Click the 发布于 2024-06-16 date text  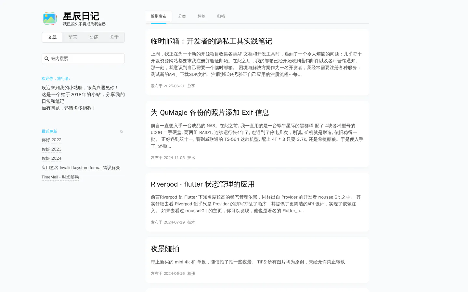click(168, 274)
